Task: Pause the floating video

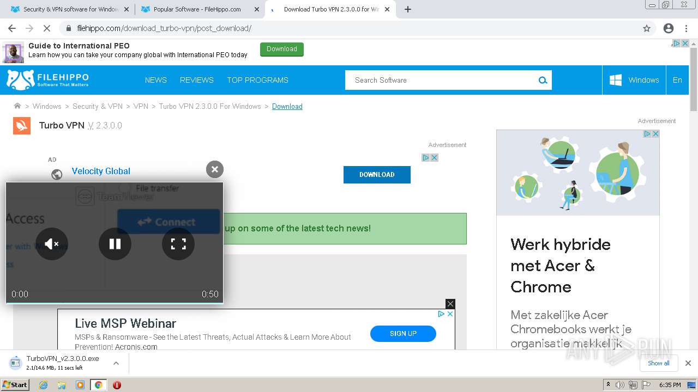Action: tap(115, 244)
